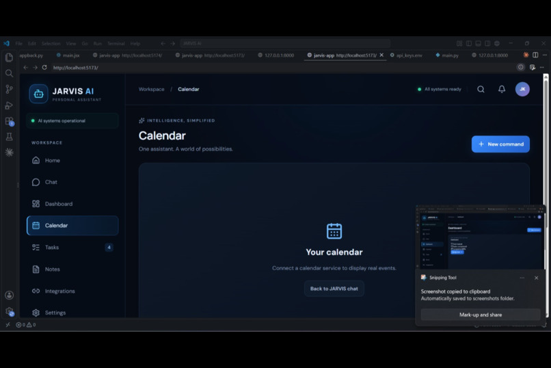Viewport: 551px width, 368px height.
Task: Click the All systems ready status text
Action: [443, 90]
